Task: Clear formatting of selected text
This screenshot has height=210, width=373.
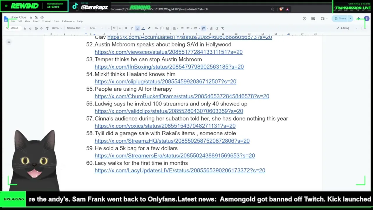Action: tap(222, 28)
